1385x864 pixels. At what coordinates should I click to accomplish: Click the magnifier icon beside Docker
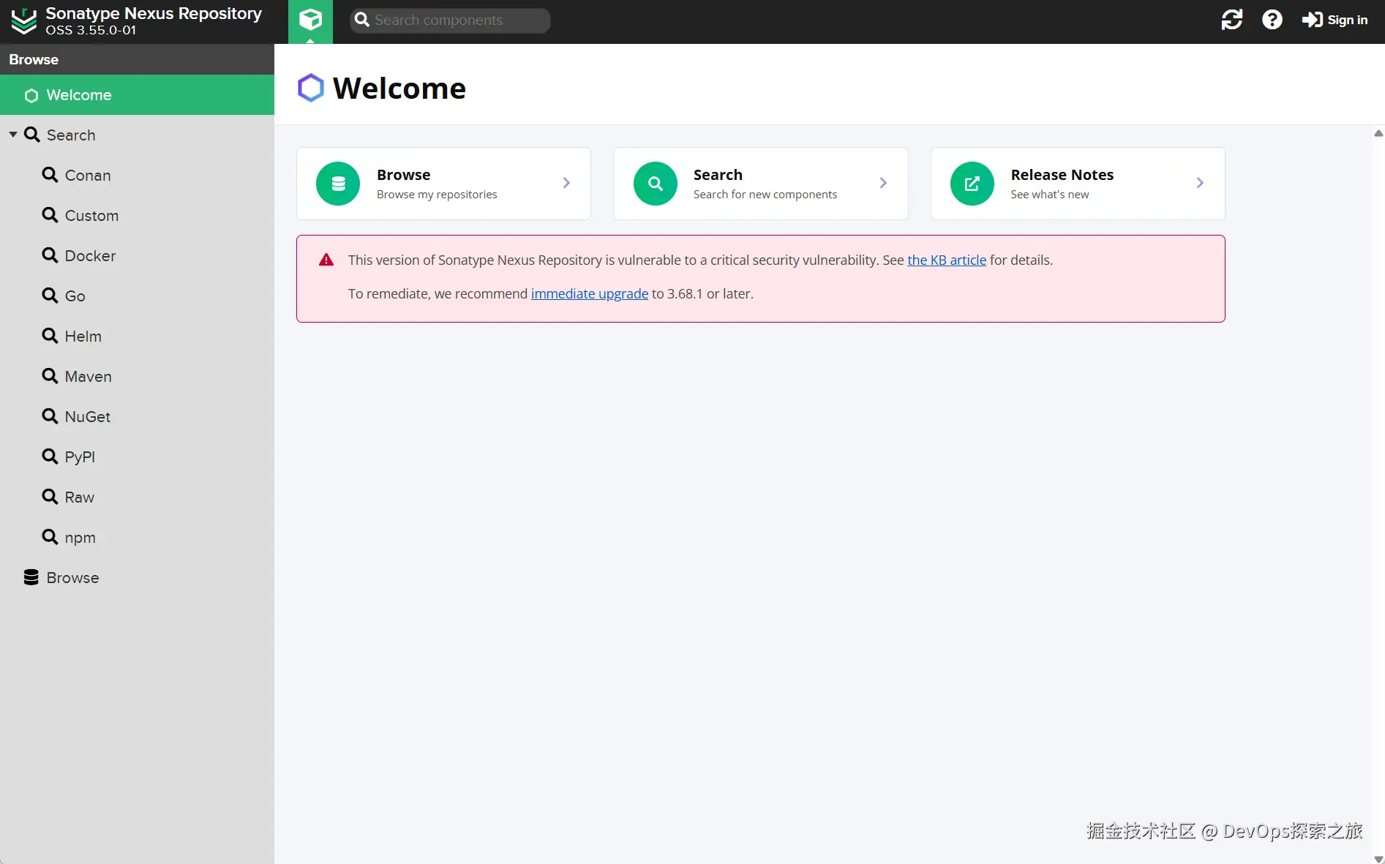50,255
